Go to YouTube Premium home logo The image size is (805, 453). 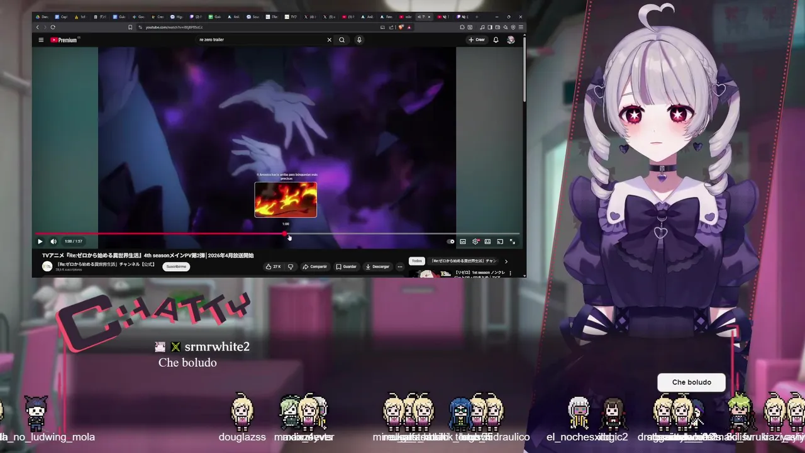click(x=64, y=40)
